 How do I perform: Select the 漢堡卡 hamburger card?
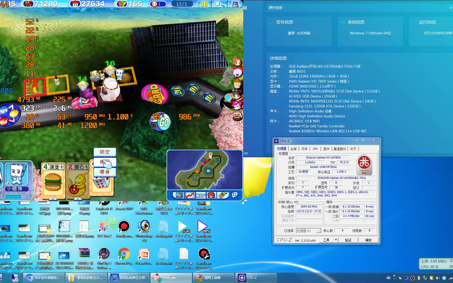[53, 181]
